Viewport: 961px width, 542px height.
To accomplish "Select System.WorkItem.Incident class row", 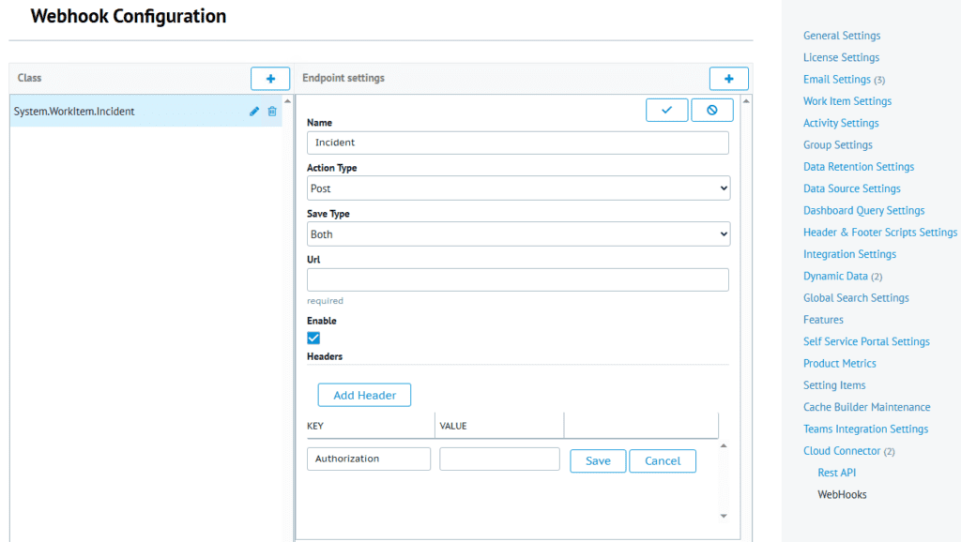I will pyautogui.click(x=145, y=111).
